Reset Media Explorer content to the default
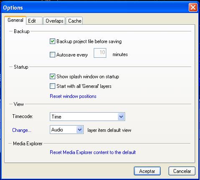 point(93,152)
